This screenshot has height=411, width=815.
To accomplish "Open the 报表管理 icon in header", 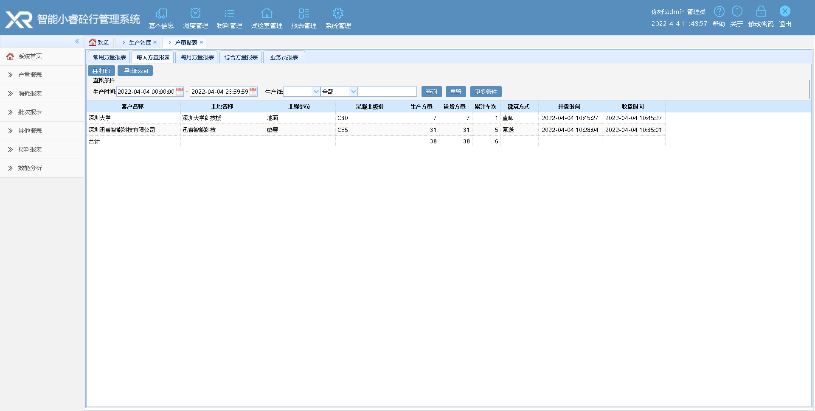I will (x=304, y=14).
